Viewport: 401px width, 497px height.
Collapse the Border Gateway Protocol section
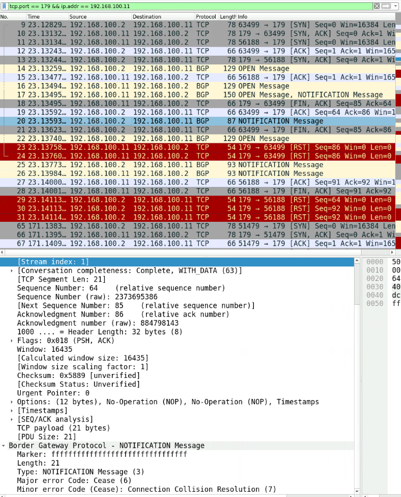click(3, 446)
